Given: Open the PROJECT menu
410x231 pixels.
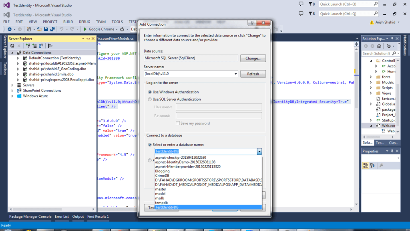Looking at the screenshot, I should [50, 22].
